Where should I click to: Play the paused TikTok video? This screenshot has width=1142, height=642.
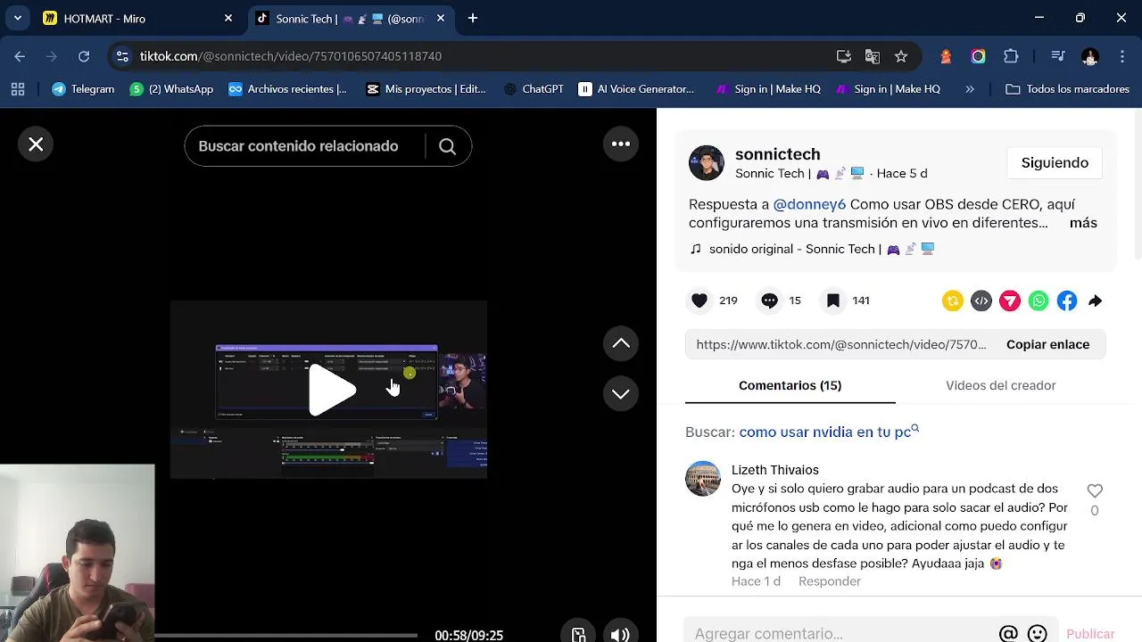(x=331, y=390)
